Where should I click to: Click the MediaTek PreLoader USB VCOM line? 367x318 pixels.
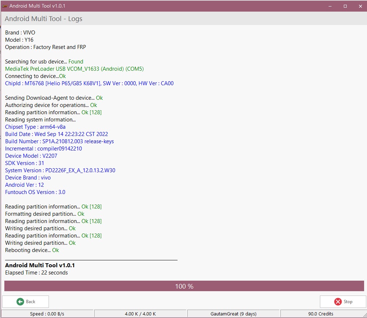(74, 69)
